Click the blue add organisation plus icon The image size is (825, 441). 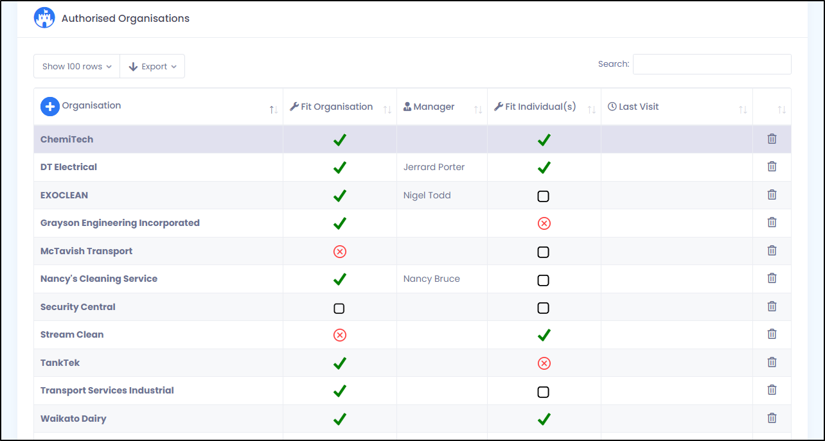pos(50,107)
